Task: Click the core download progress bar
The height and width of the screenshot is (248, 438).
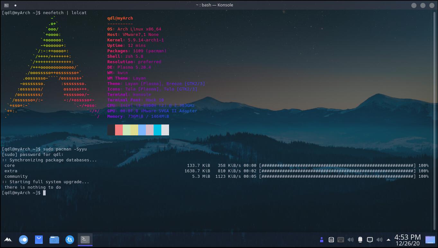Action: coord(337,166)
